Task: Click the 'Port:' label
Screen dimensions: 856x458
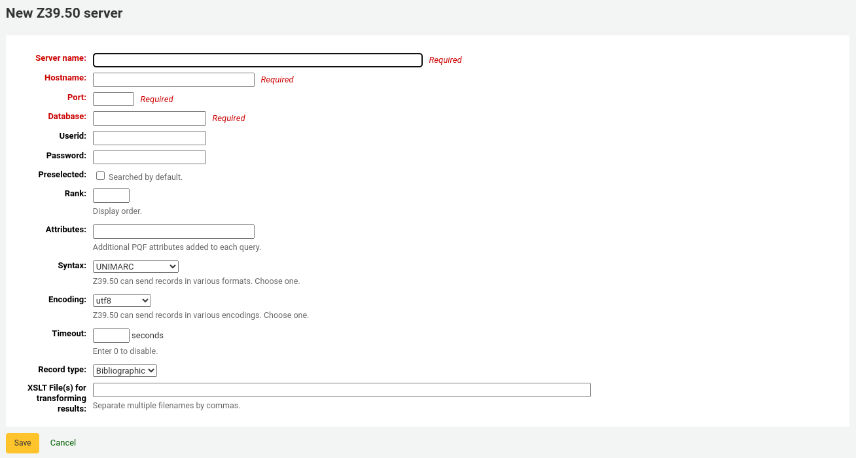Action: point(77,97)
